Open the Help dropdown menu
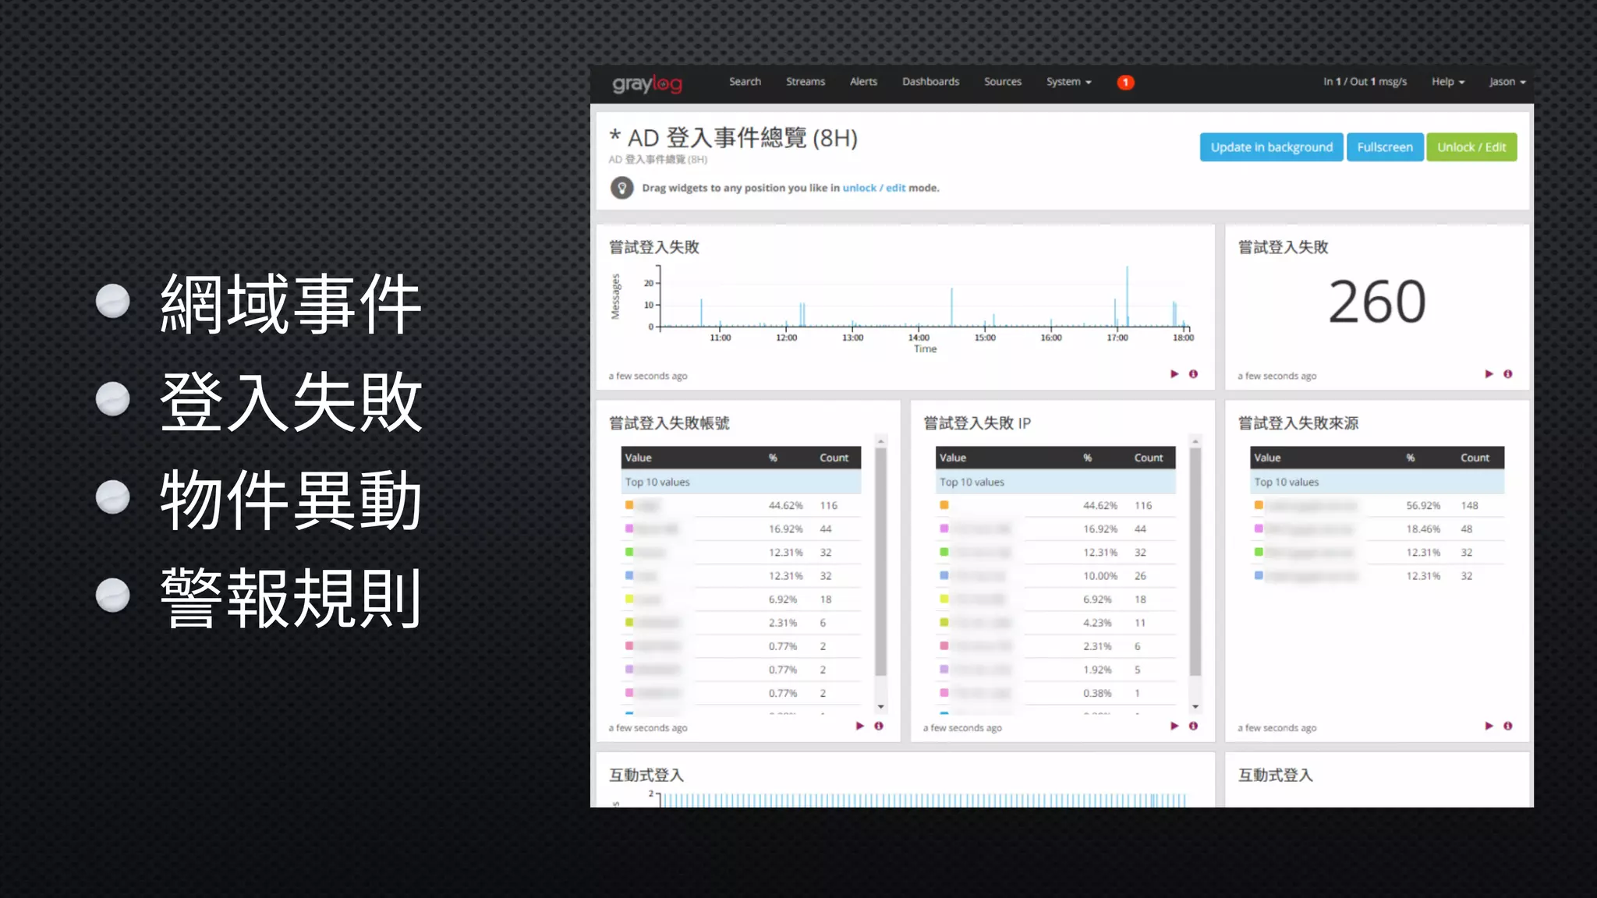Viewport: 1597px width, 898px height. [x=1447, y=82]
